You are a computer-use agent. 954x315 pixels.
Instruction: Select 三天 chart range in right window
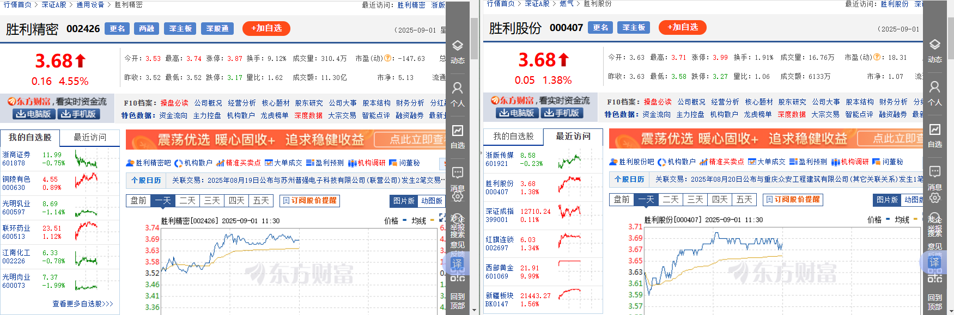click(695, 200)
